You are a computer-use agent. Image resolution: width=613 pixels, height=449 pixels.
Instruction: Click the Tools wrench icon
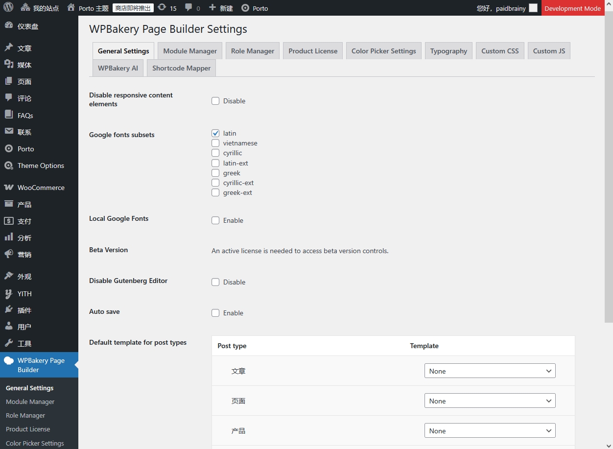click(9, 343)
